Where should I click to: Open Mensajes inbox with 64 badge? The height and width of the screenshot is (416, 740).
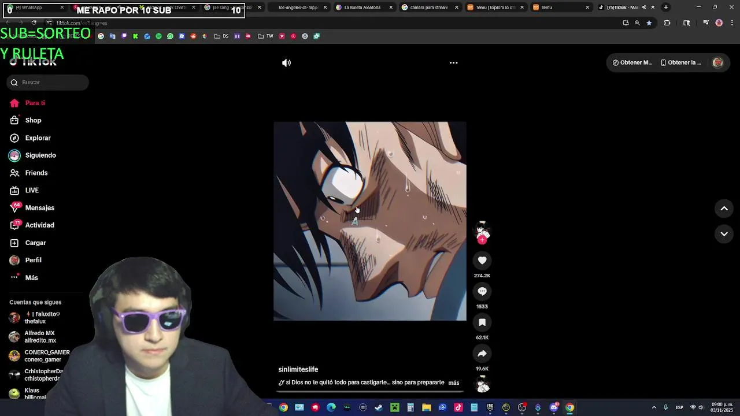32,207
